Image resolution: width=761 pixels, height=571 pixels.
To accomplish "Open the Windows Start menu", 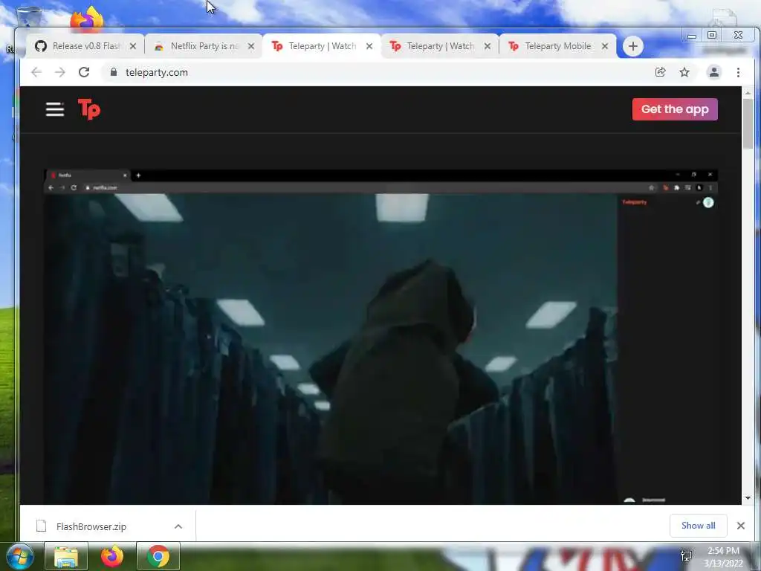I will coord(20,556).
